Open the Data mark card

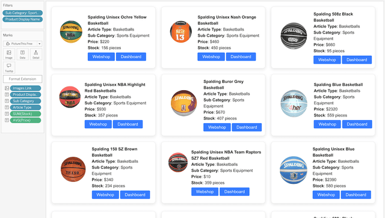22,54
